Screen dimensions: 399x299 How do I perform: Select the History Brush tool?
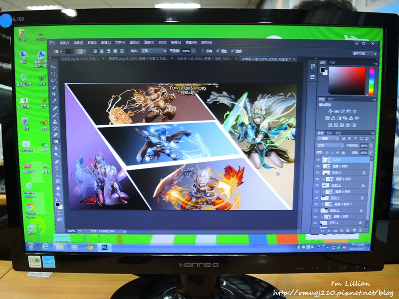(55, 128)
